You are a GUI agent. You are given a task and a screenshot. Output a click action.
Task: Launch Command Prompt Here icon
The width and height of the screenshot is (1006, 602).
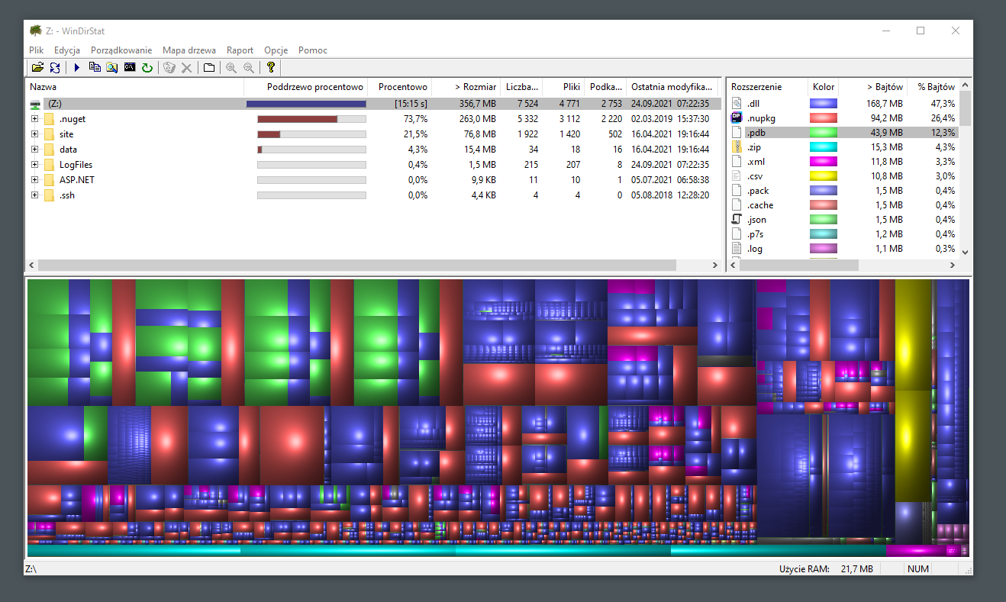130,68
